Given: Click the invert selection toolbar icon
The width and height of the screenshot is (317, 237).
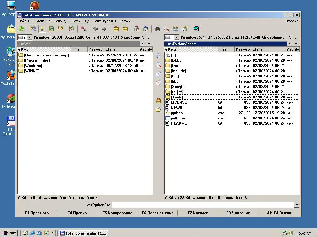Looking at the screenshot, I should (72, 29).
